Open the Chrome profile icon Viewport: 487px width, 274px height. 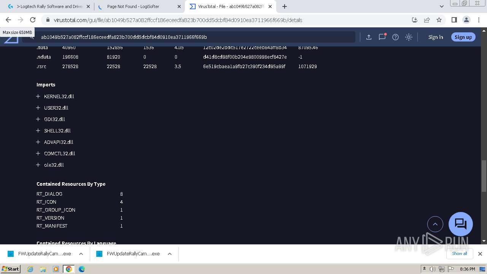point(466,20)
